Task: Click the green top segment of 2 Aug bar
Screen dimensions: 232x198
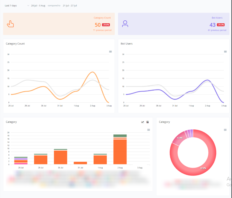Action: coord(120,136)
